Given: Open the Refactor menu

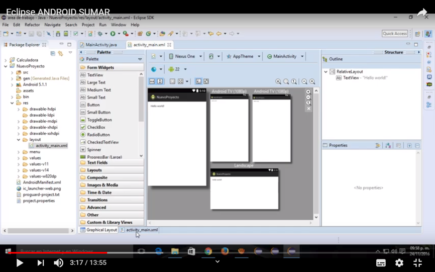Looking at the screenshot, I should click(32, 25).
